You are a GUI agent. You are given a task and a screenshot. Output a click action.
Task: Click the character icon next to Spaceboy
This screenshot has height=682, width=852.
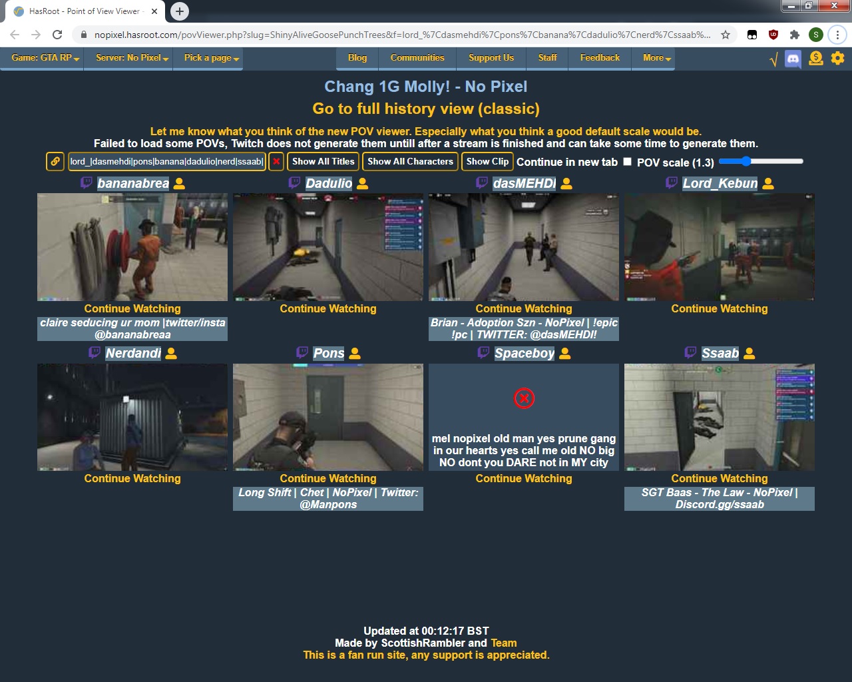[565, 354]
